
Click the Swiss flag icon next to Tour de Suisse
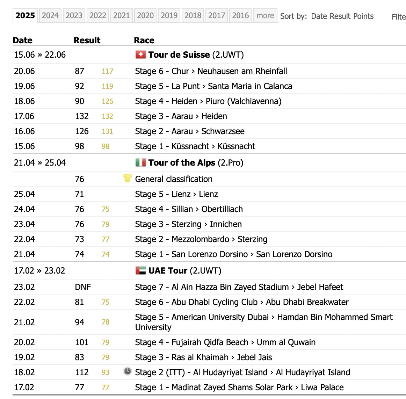pos(140,55)
